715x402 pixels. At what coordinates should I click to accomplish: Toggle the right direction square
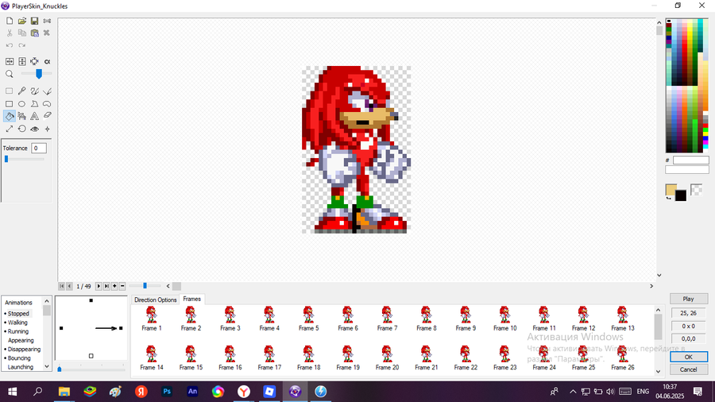[121, 328]
